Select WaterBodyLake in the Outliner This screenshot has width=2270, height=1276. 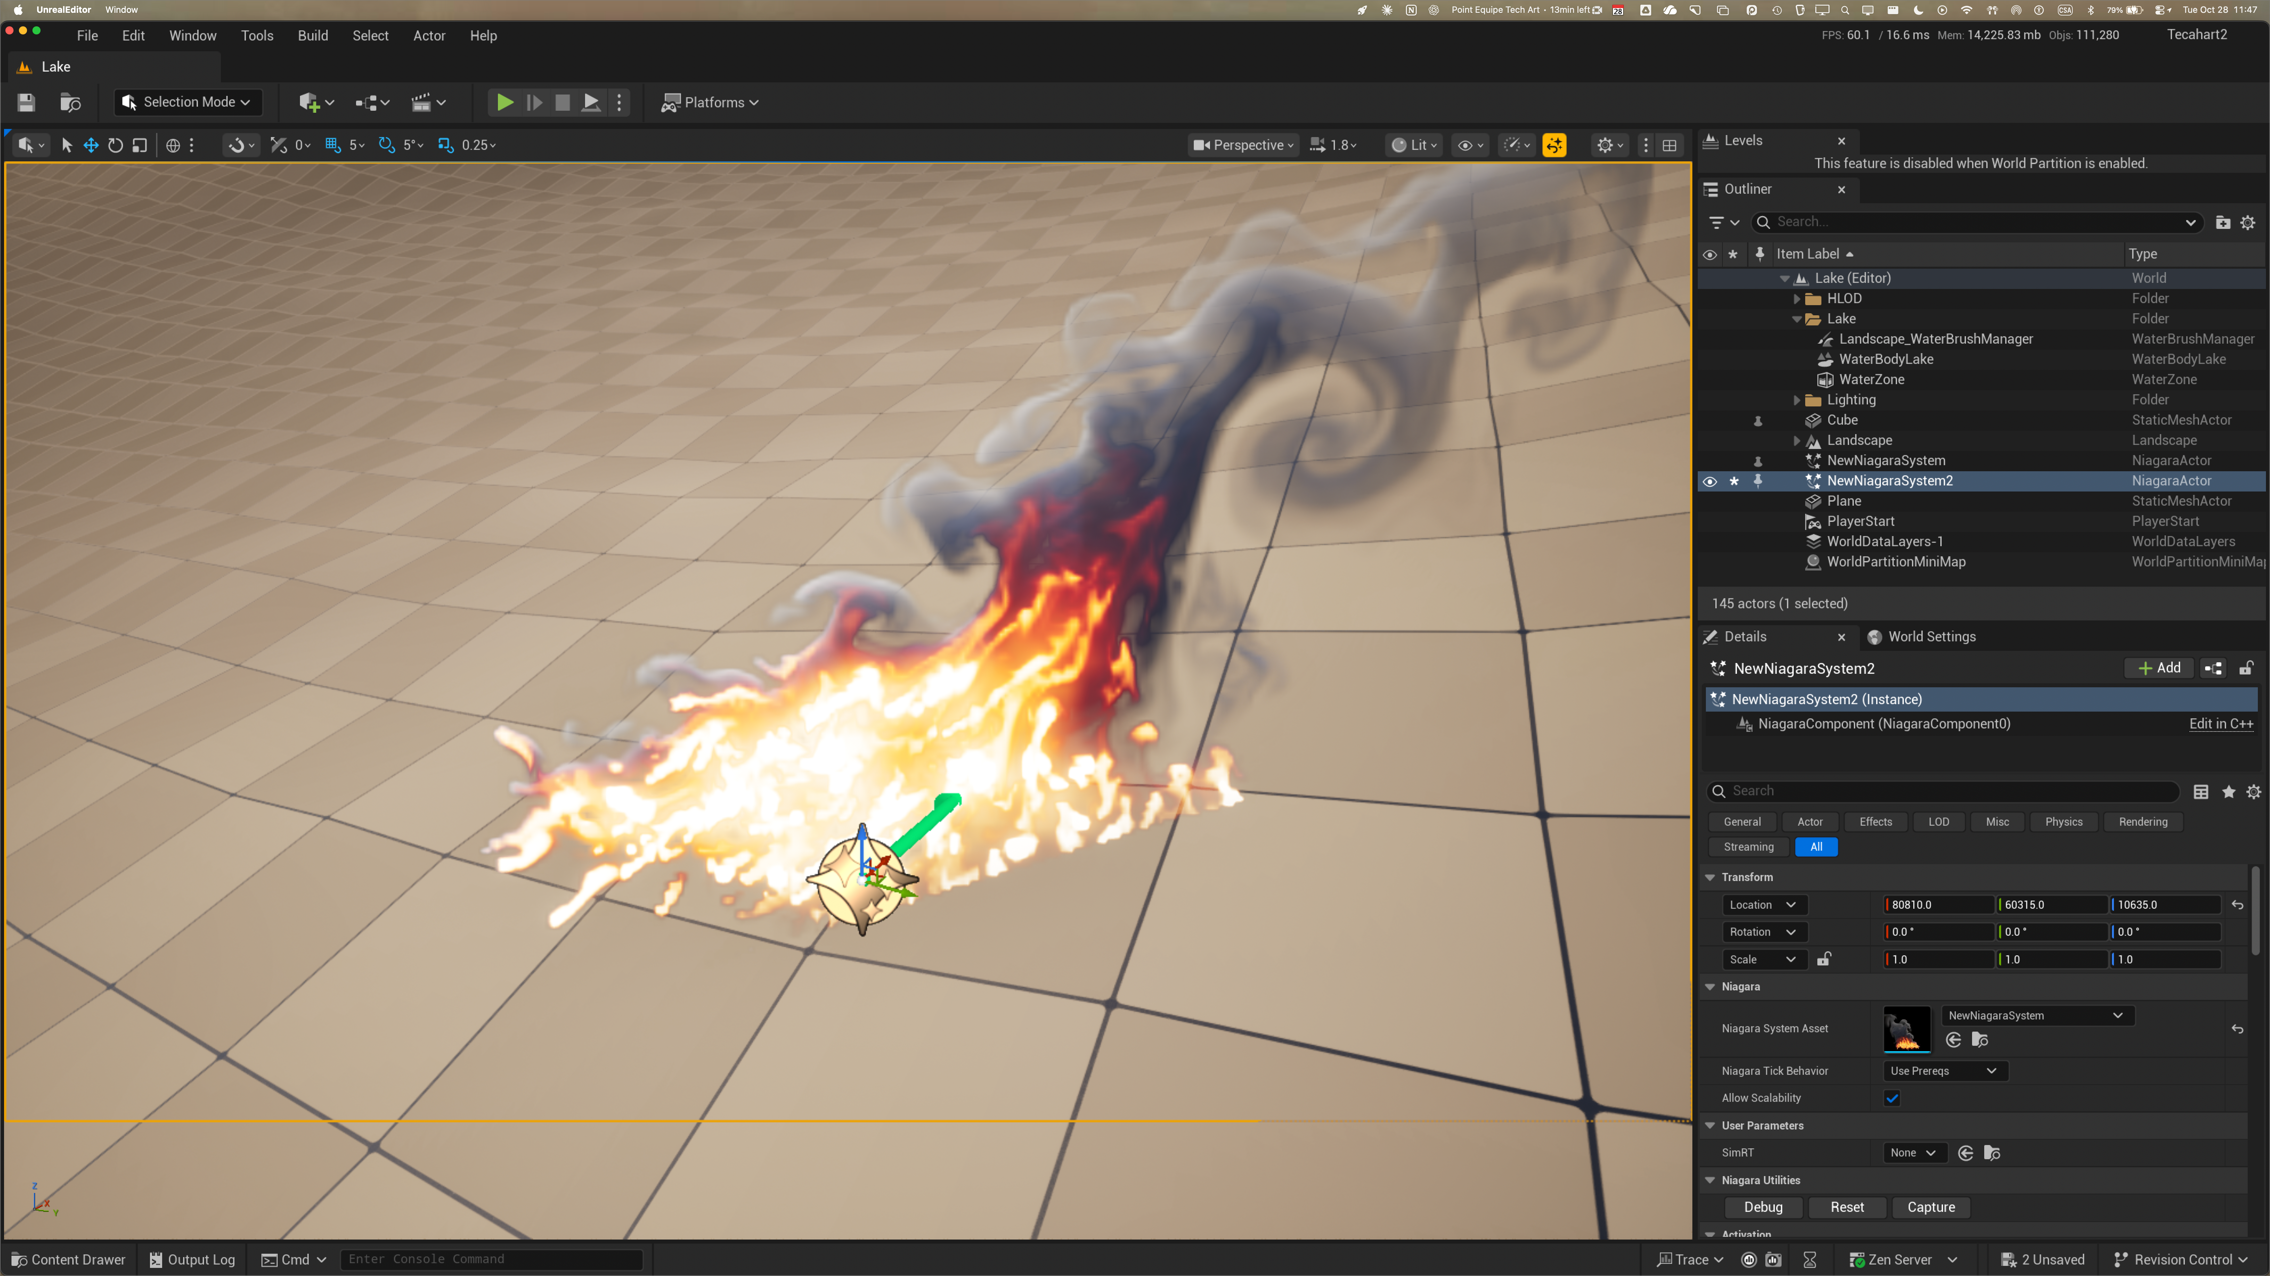pyautogui.click(x=1886, y=359)
